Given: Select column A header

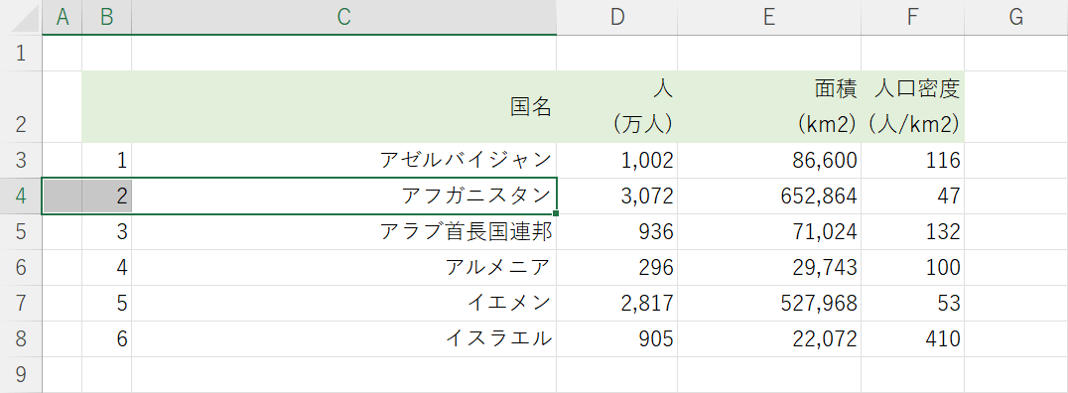Looking at the screenshot, I should [x=62, y=18].
